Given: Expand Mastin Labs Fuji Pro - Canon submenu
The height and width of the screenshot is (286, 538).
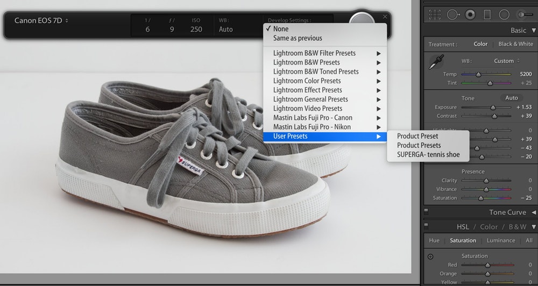Looking at the screenshot, I should 324,118.
